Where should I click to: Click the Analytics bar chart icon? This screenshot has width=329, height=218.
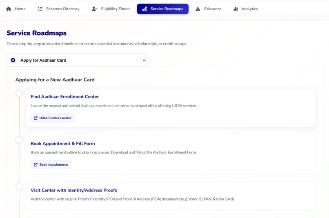click(x=236, y=9)
